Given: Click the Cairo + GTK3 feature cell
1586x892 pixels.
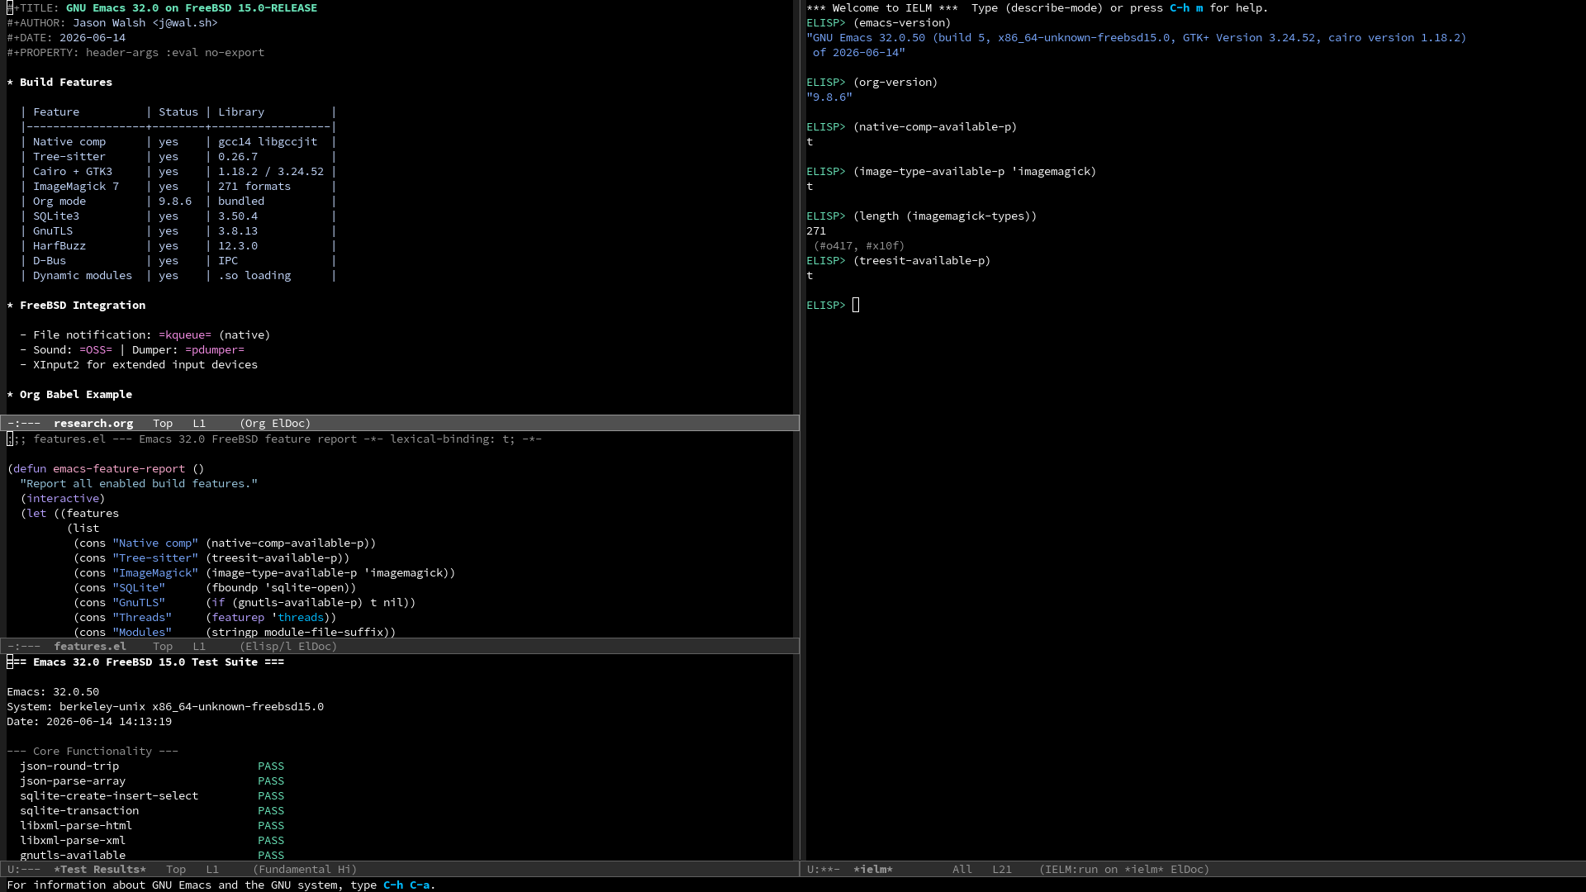Looking at the screenshot, I should pyautogui.click(x=73, y=171).
